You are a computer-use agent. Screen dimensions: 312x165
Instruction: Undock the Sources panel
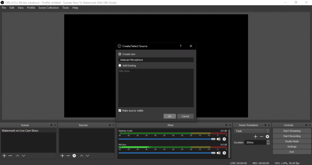point(110,125)
